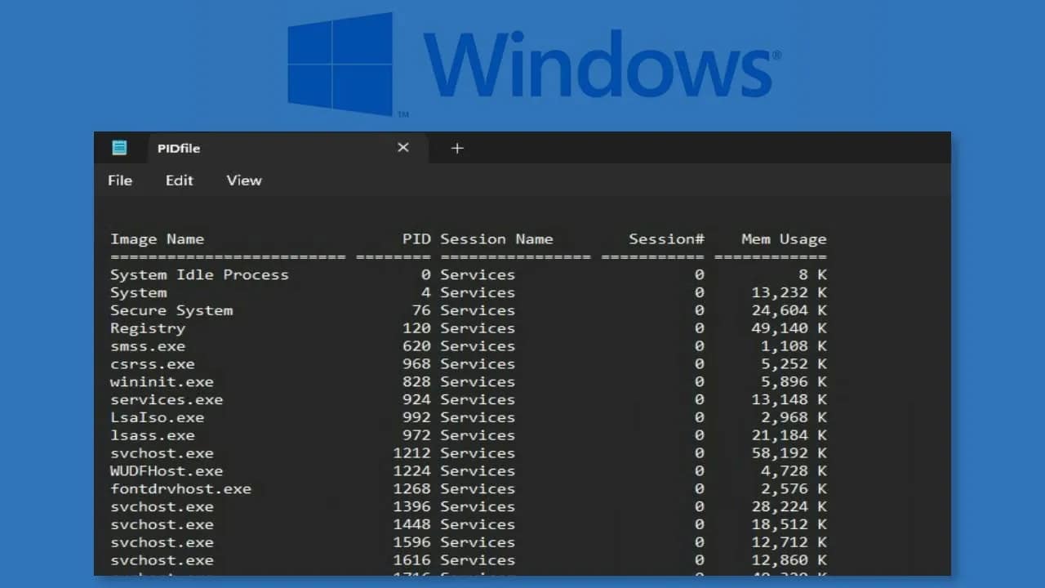Click the Image Name column header
The image size is (1045, 588).
pos(158,238)
